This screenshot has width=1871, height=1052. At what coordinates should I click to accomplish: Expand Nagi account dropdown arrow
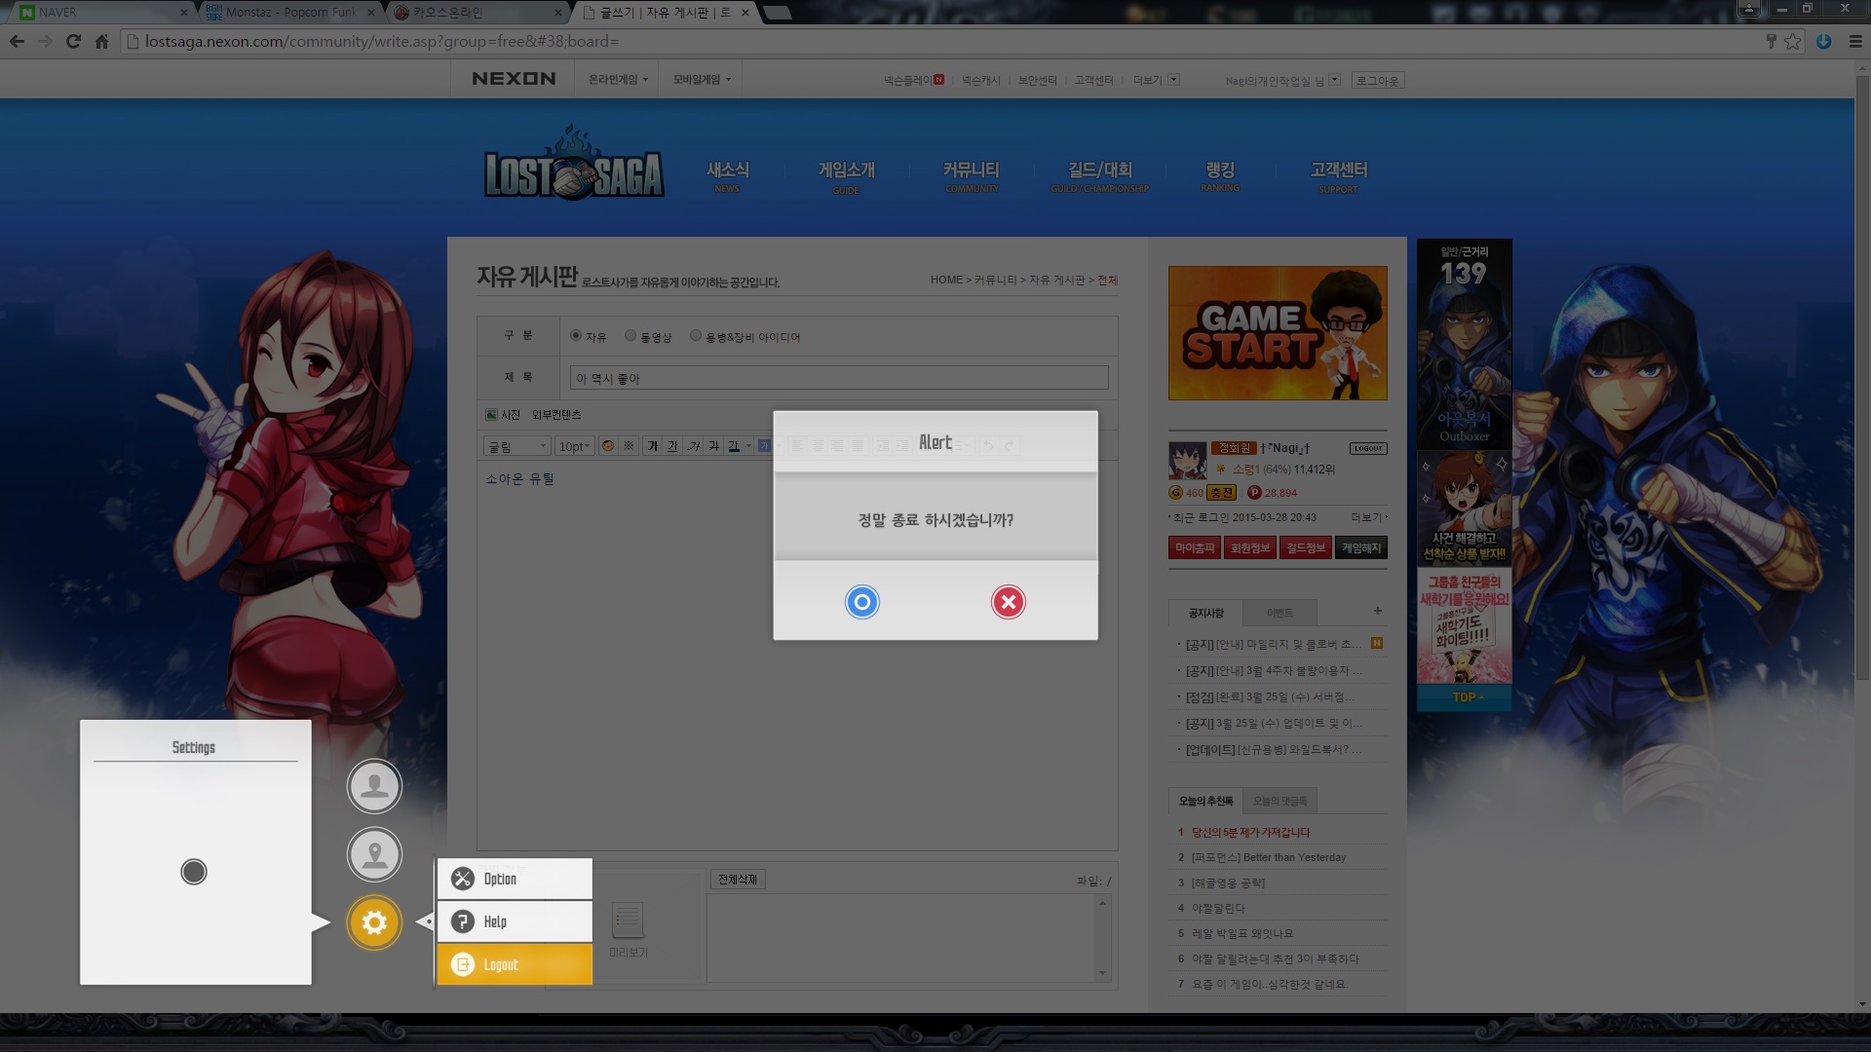point(1334,80)
